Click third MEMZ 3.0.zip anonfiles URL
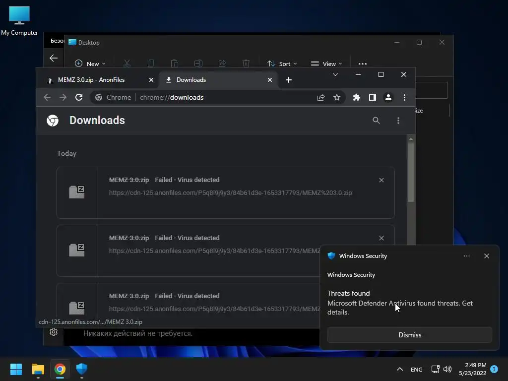This screenshot has width=508, height=381. tap(214, 309)
